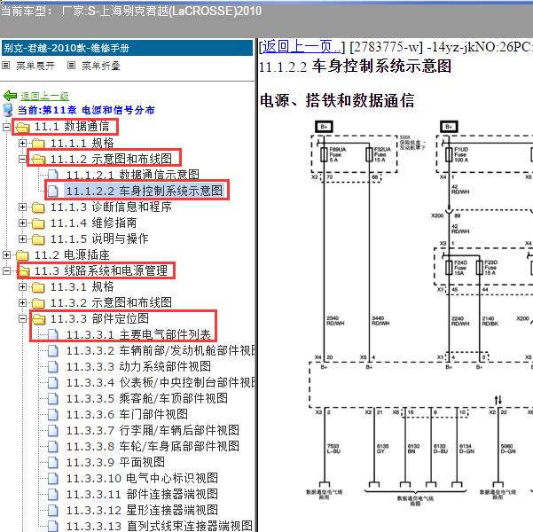Click folder icon of 11.1.5 说明与操作

(x=38, y=239)
